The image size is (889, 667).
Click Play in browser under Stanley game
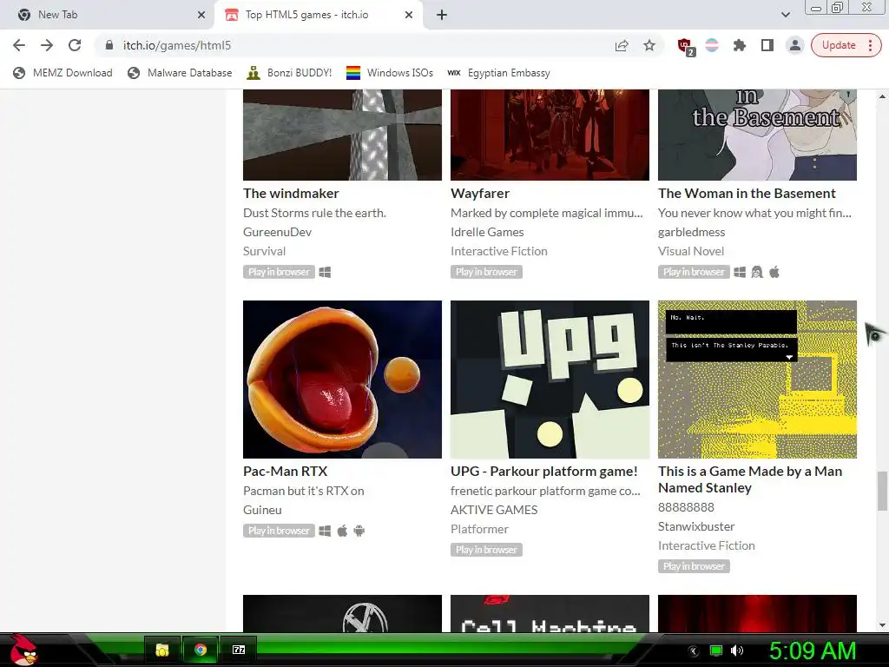tap(694, 566)
